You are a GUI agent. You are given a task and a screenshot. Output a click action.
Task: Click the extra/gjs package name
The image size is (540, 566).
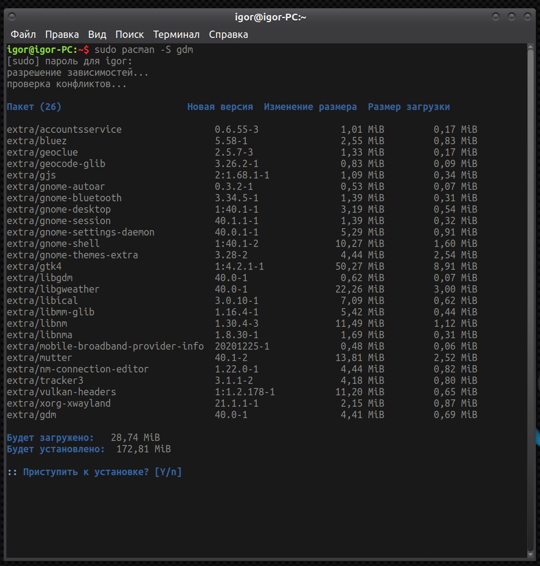click(x=31, y=175)
